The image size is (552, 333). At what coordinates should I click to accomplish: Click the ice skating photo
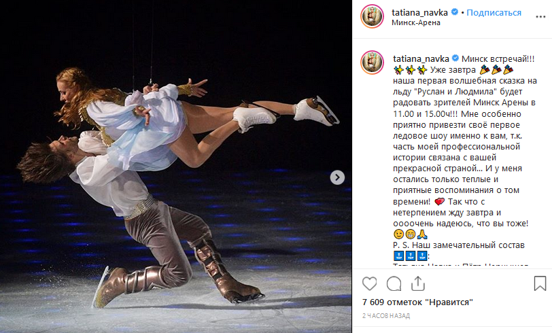coord(175,166)
